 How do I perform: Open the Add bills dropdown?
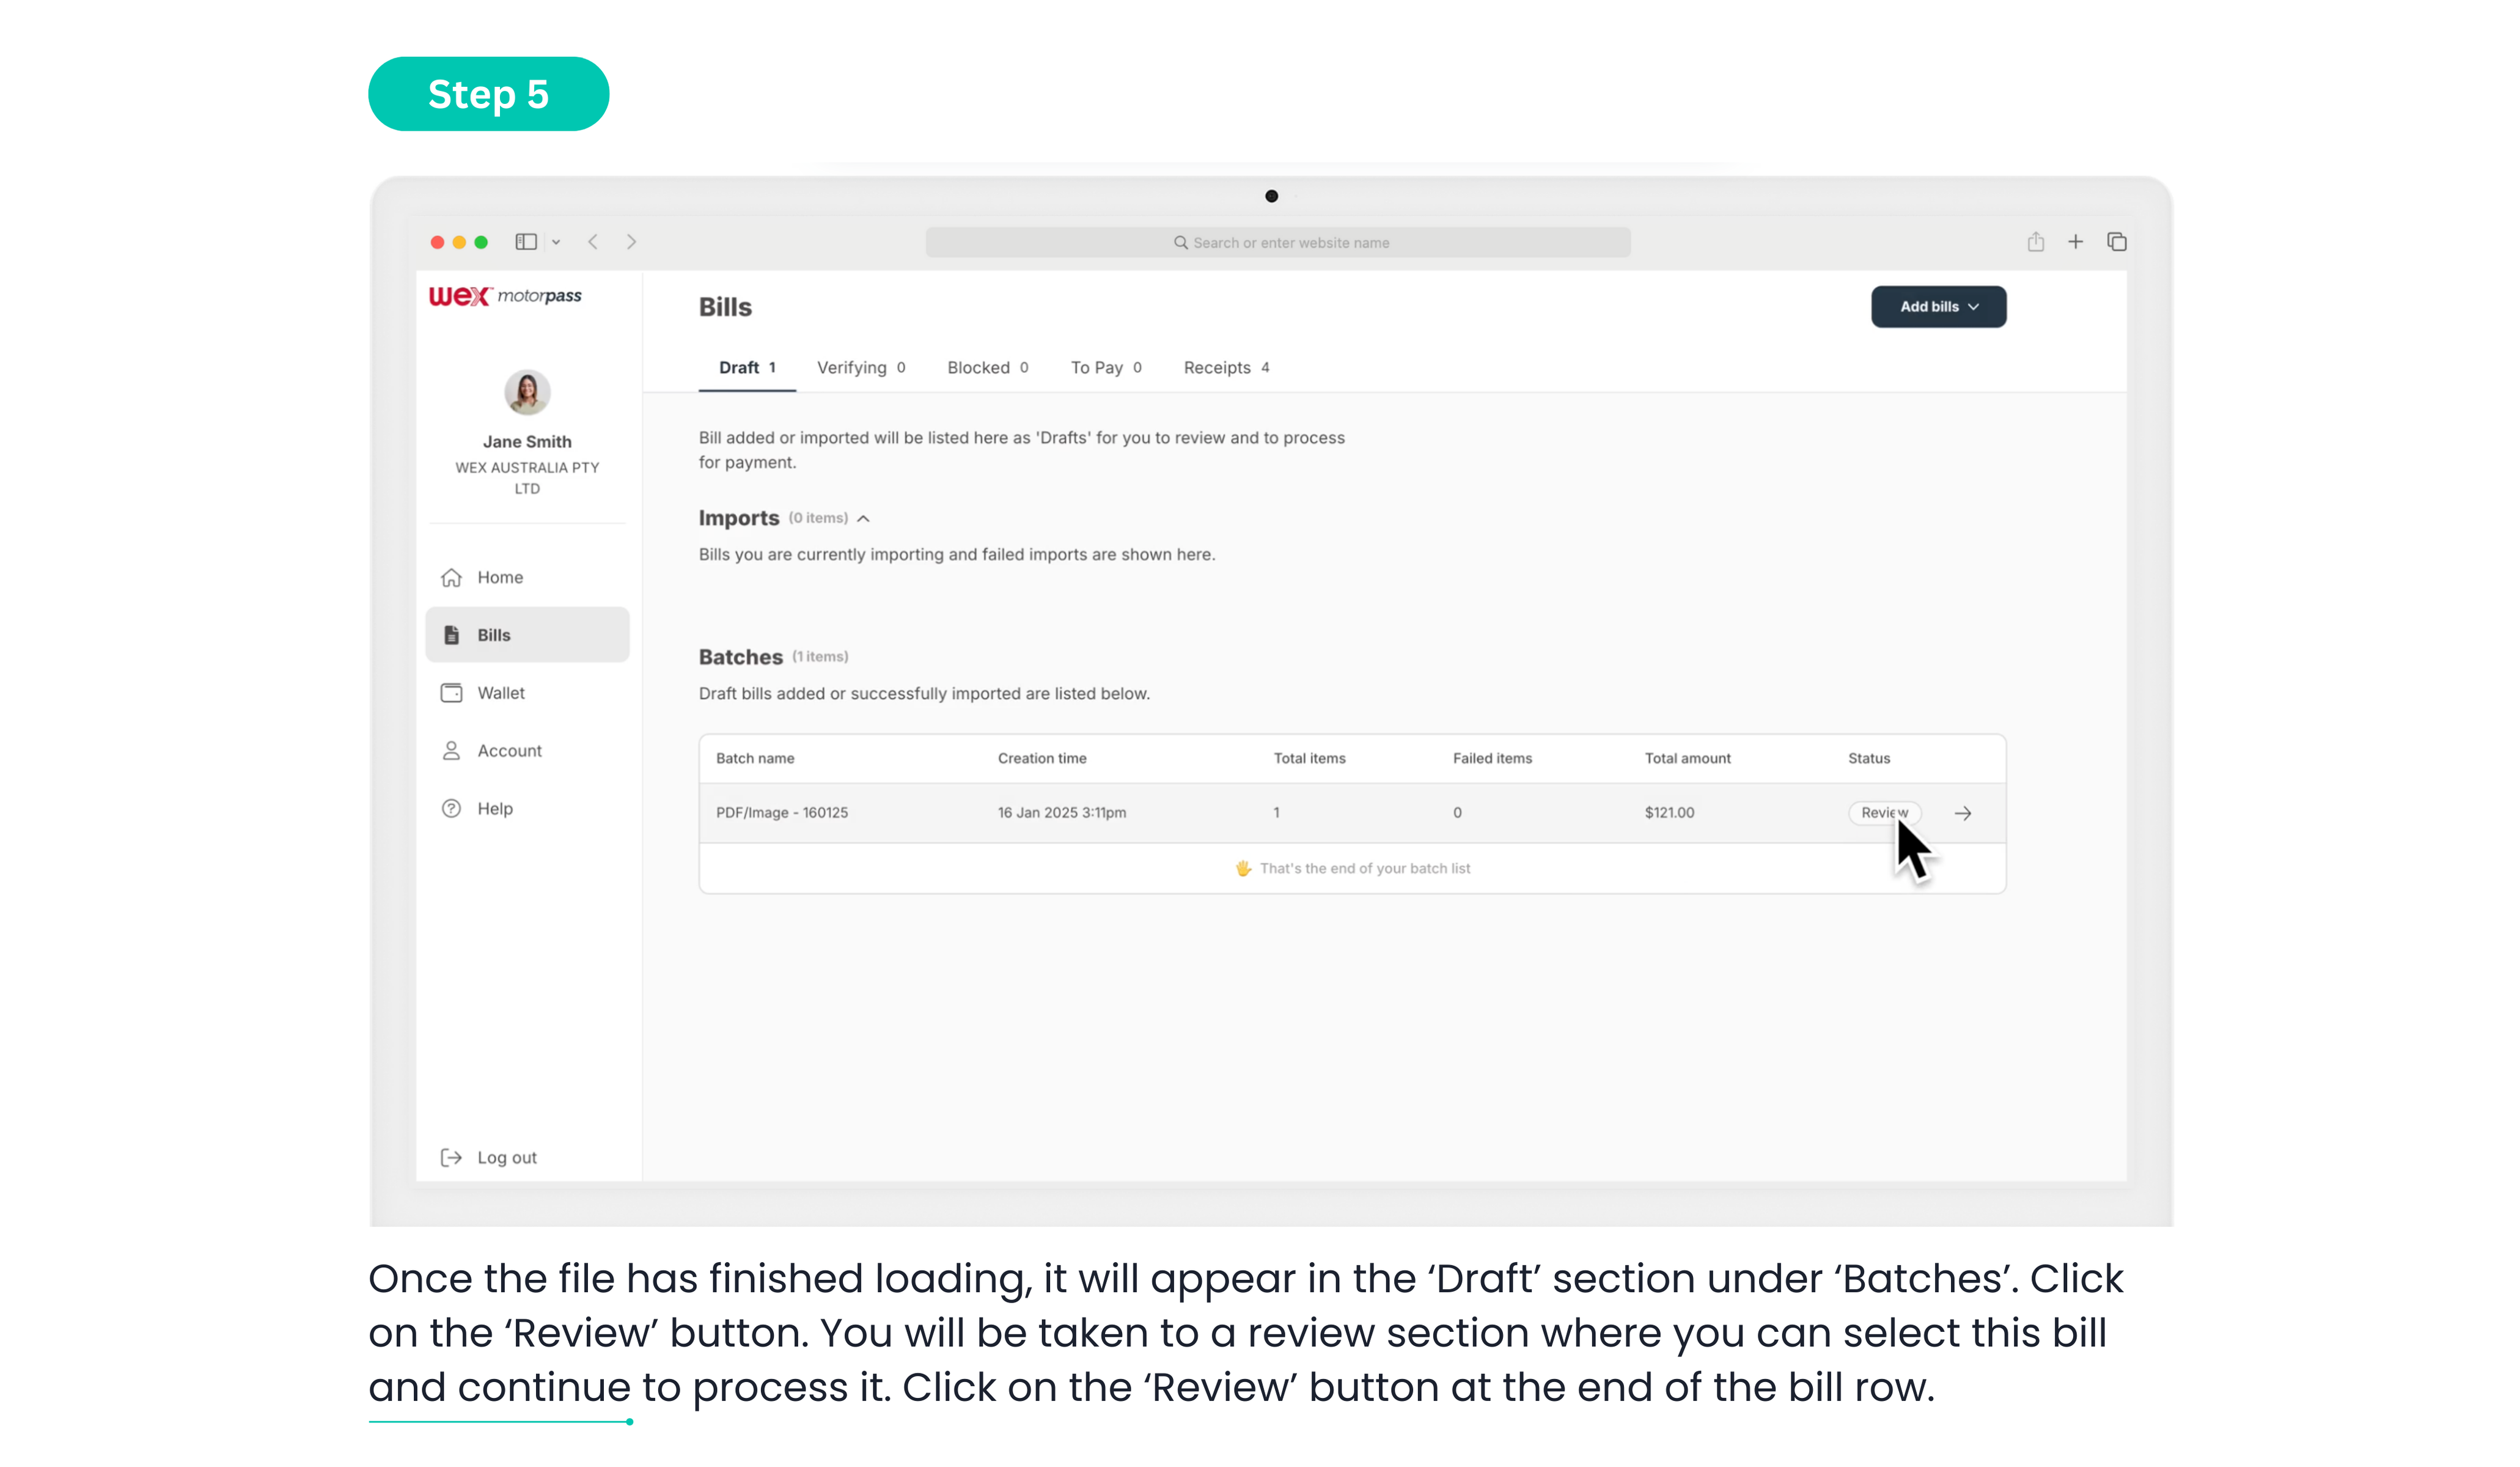pos(1937,307)
